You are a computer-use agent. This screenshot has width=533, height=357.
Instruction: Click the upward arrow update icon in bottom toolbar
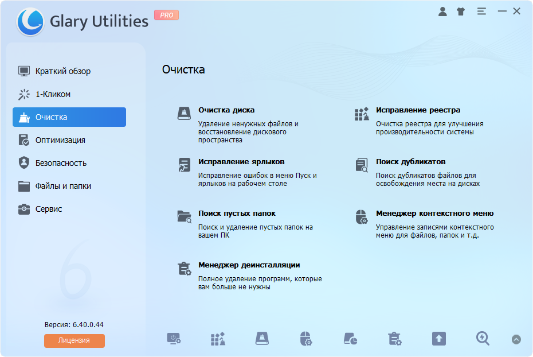(438, 339)
